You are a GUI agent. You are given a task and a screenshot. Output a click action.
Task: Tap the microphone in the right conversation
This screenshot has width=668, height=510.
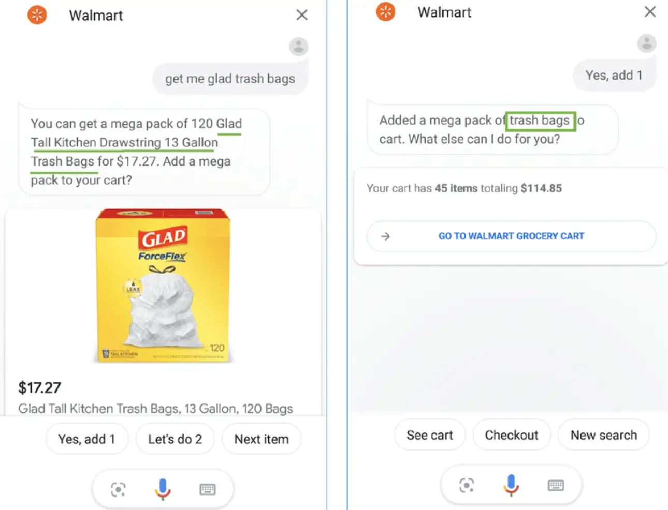click(511, 485)
